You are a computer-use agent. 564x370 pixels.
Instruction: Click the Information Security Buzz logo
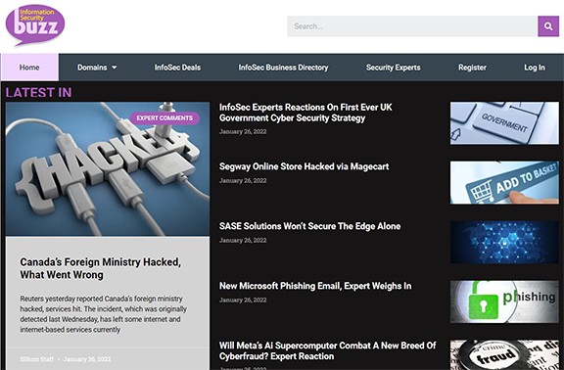tap(35, 24)
